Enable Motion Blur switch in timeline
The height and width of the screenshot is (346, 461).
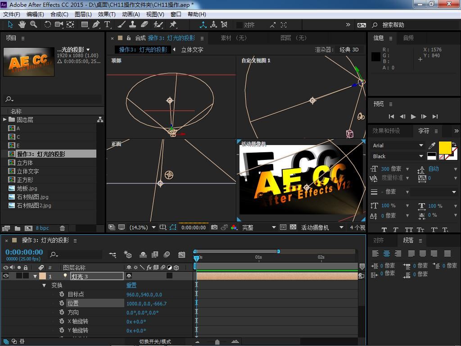(167, 255)
